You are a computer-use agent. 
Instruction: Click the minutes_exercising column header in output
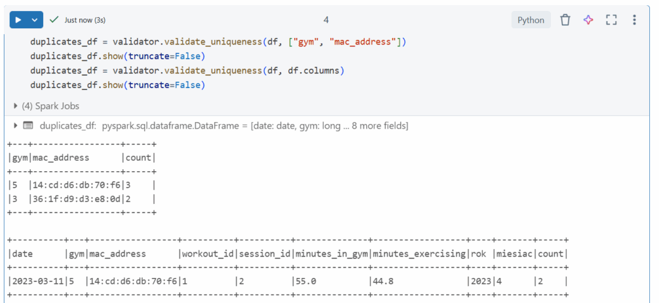tap(418, 254)
